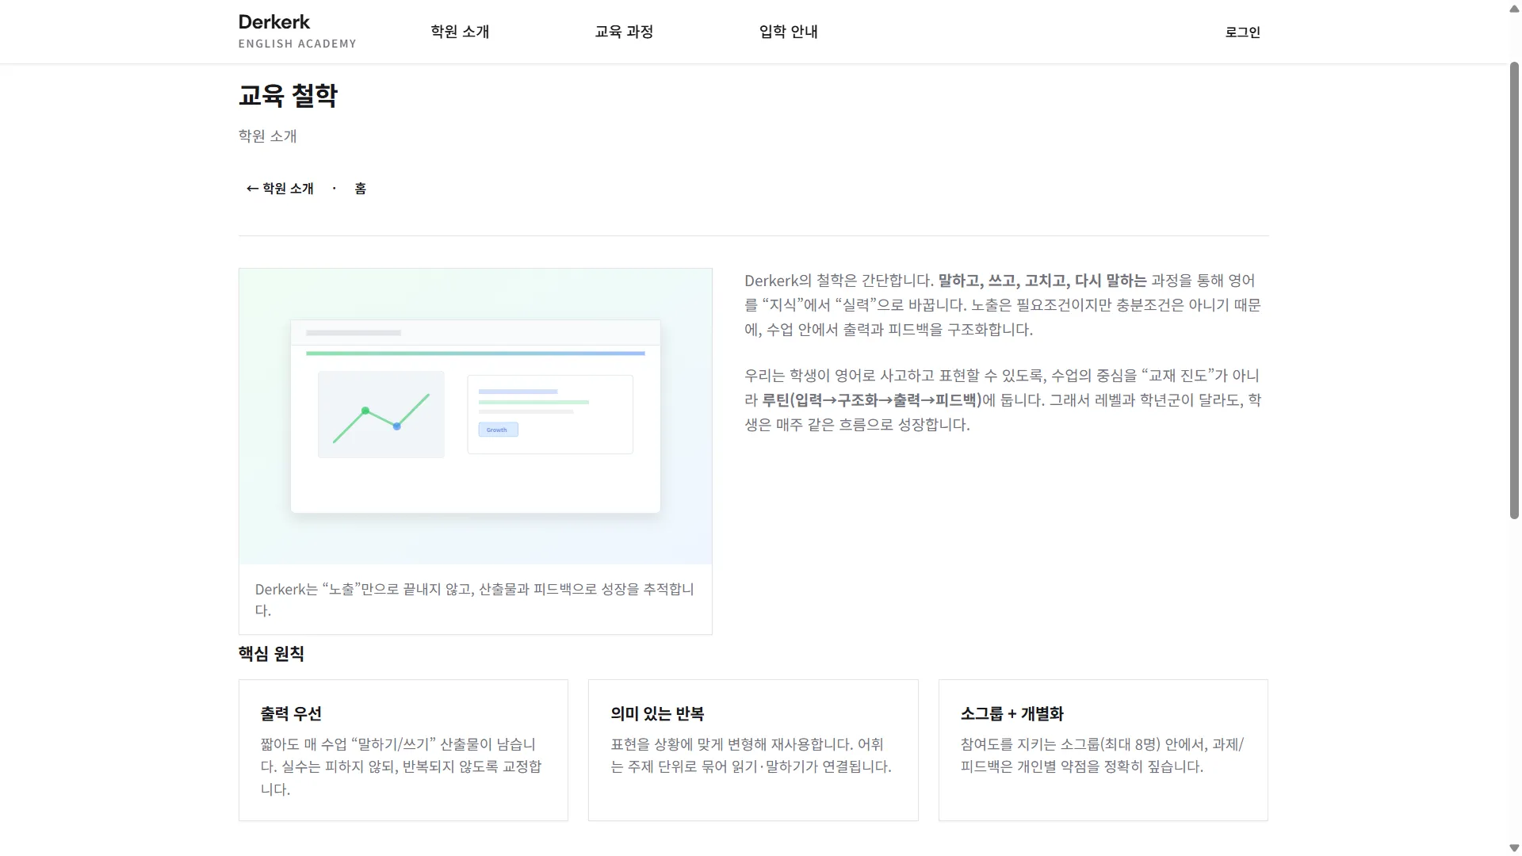Click the up scroll arrow at top right
The image size is (1522, 856).
(1512, 9)
